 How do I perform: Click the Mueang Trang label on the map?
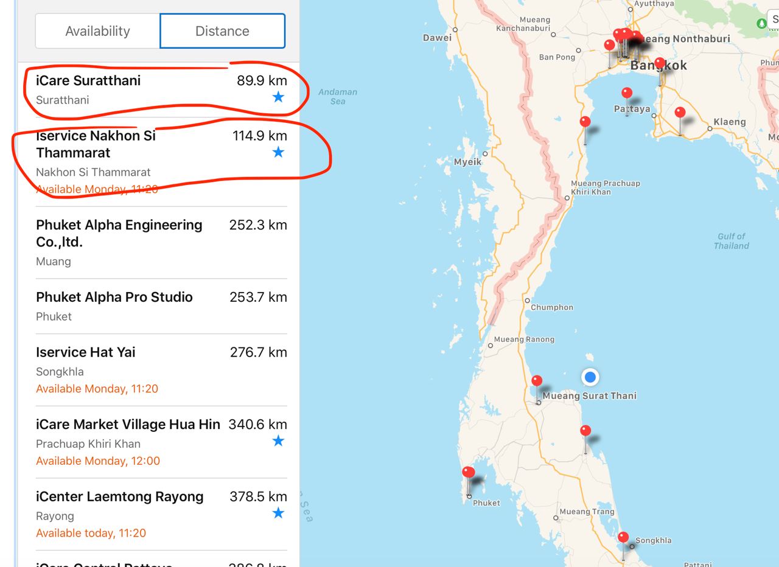587,512
